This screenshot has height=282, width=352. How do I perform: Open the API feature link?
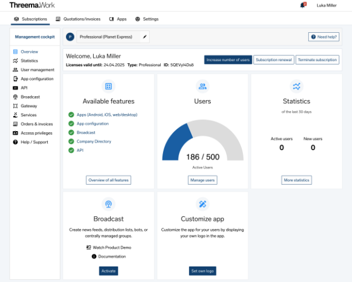80,150
